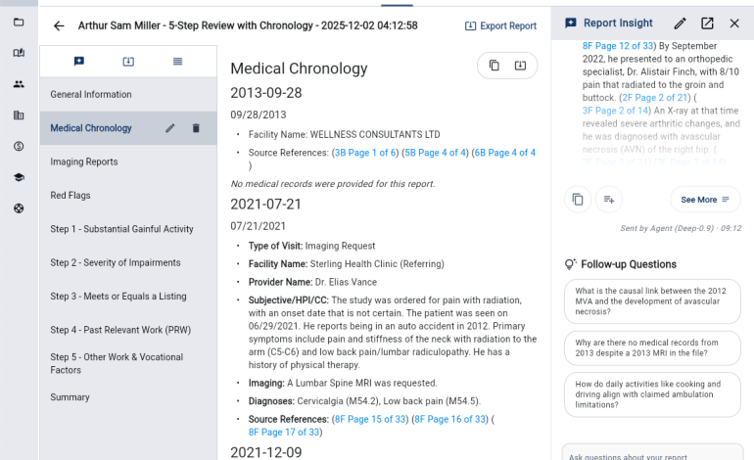Close the Report Insight panel

tap(734, 23)
